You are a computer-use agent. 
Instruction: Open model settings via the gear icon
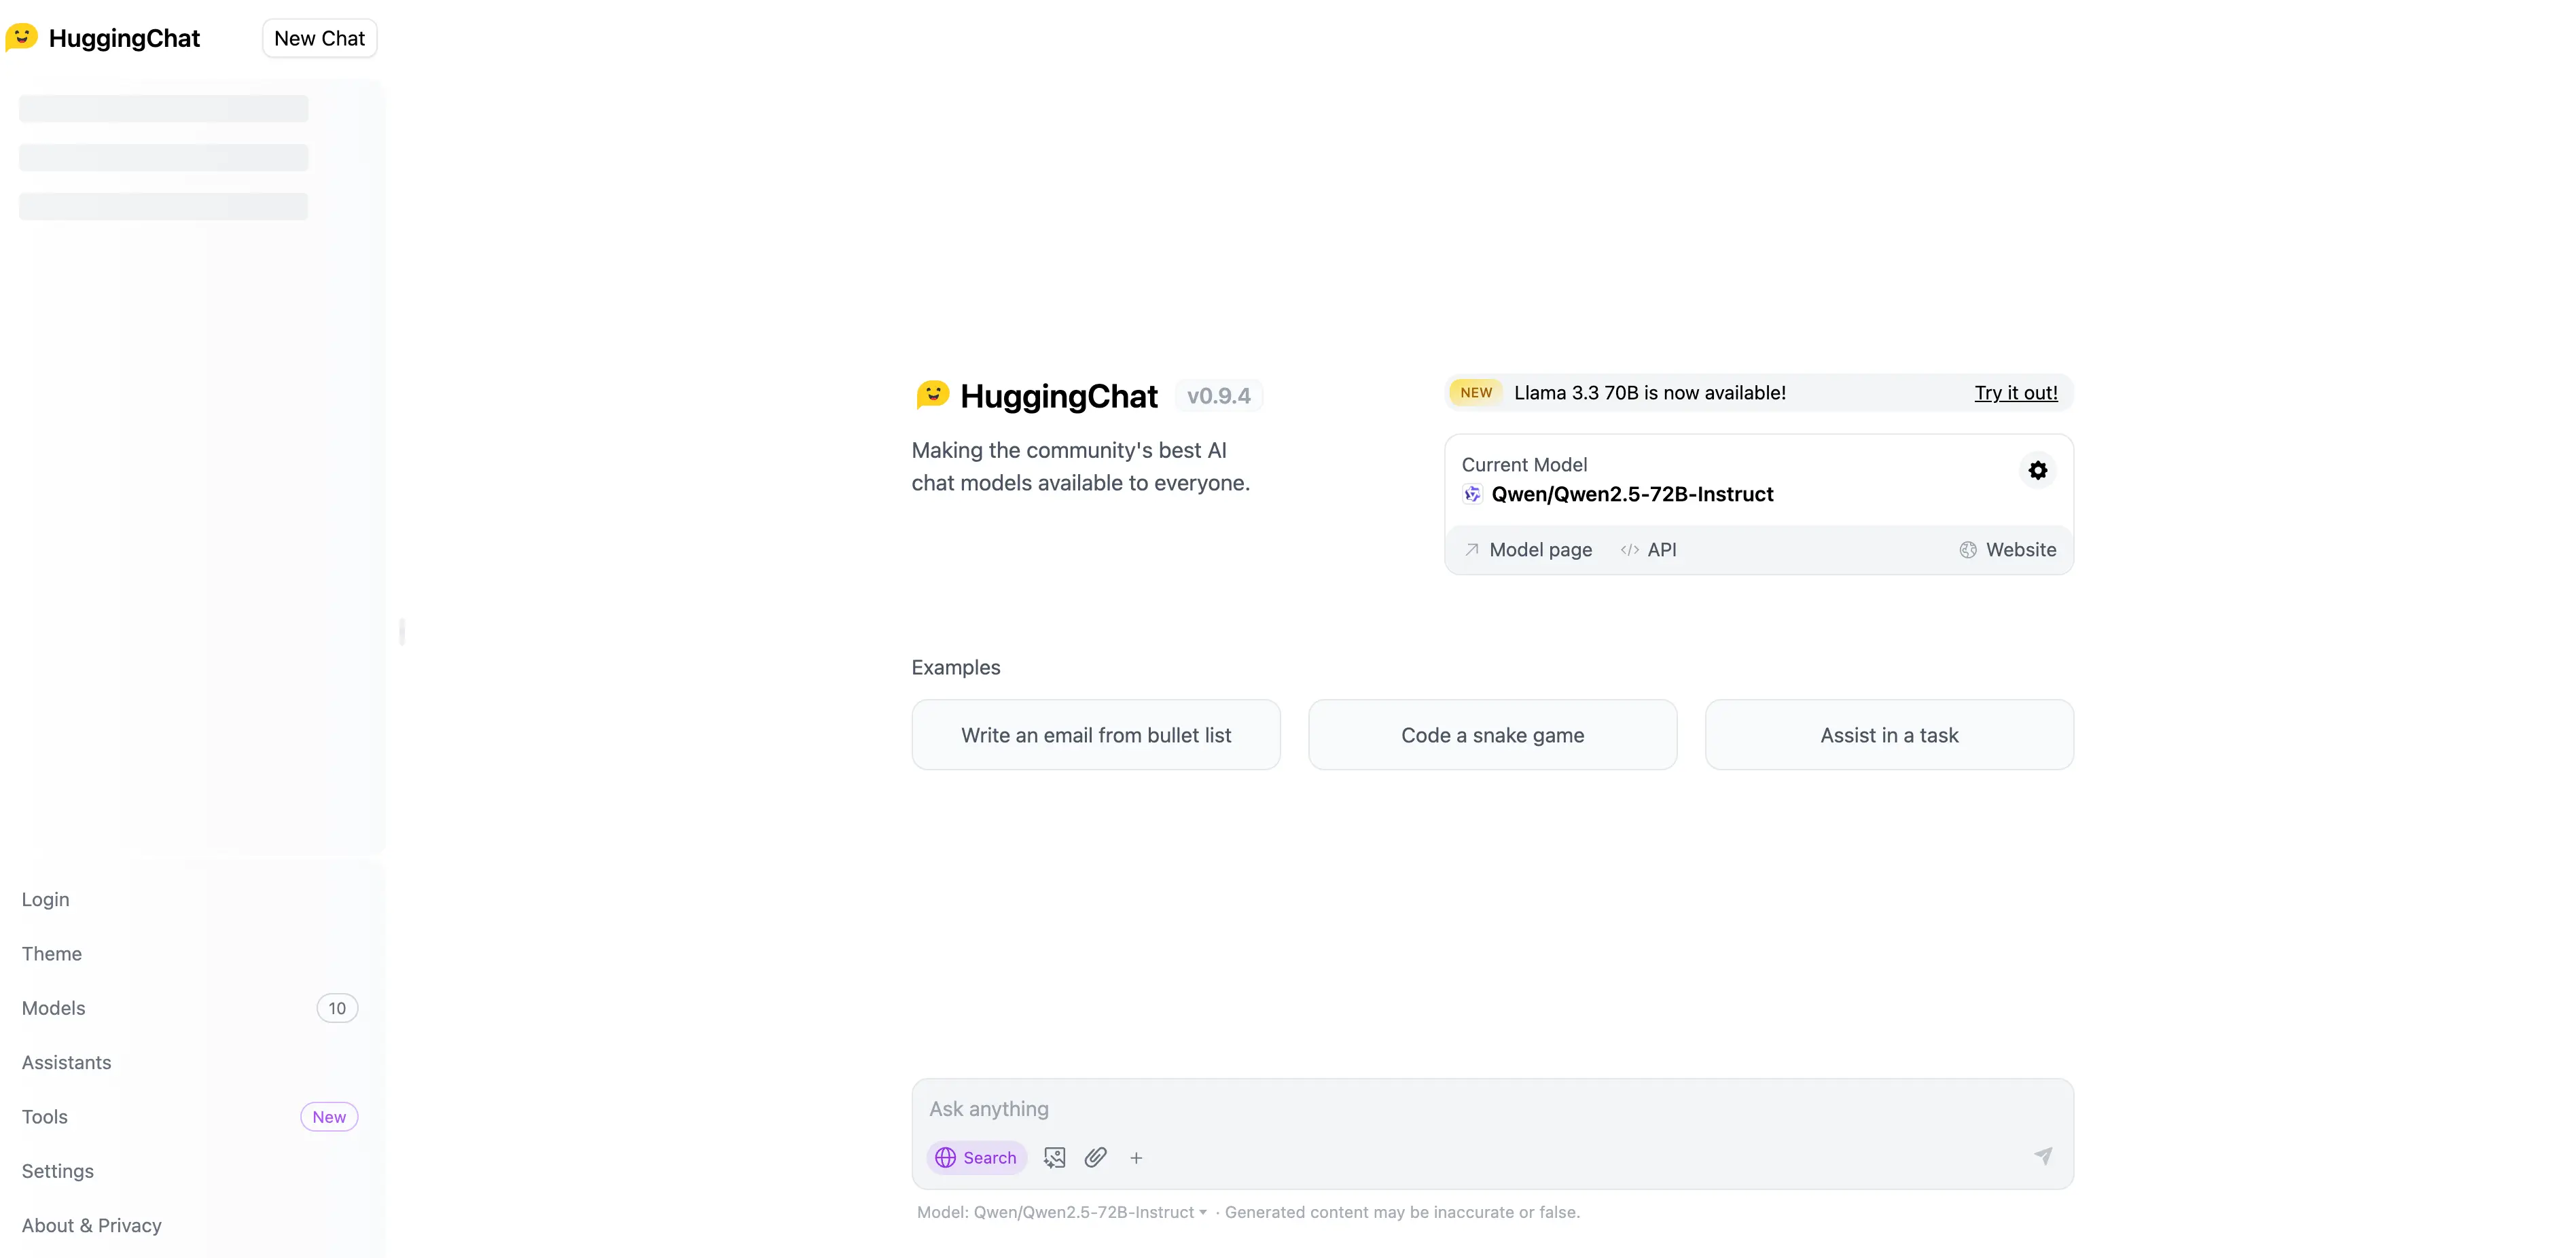click(2037, 470)
